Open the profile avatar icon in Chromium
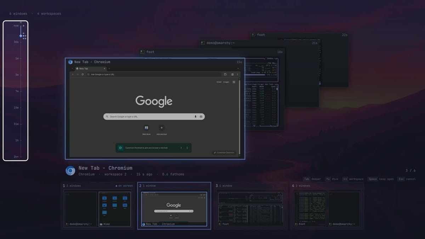 (232, 74)
